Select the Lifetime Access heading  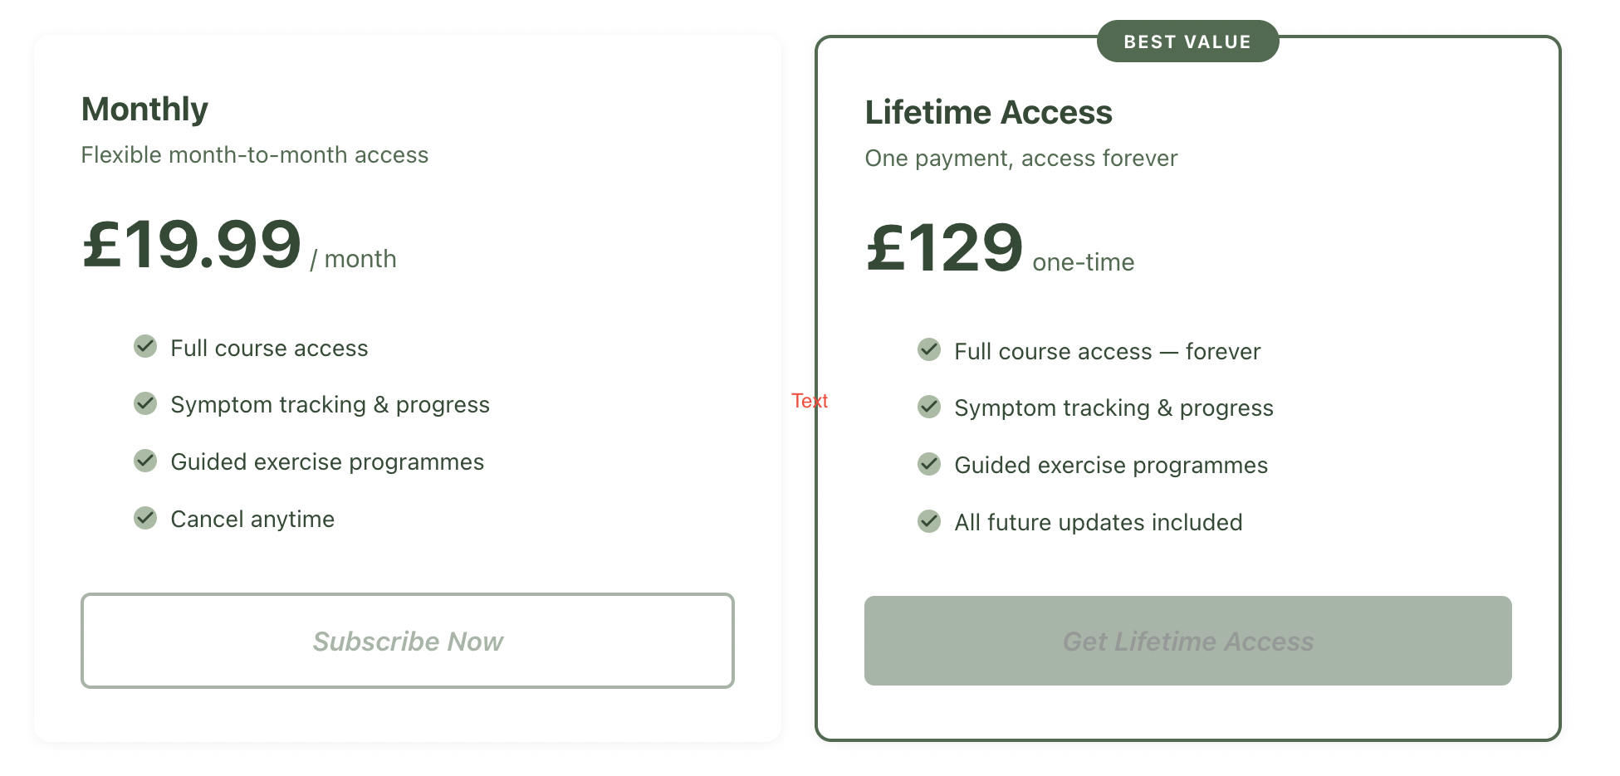click(988, 112)
